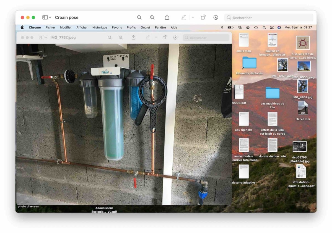
Task: Zoom in on the IMG_7757.jpeg window
Action: point(121,38)
